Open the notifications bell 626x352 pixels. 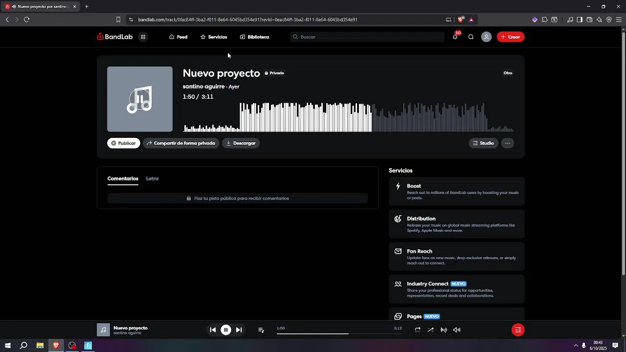tap(455, 37)
